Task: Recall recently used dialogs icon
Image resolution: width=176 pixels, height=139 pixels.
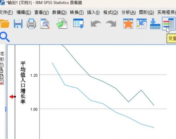Action: pyautogui.click(x=78, y=23)
